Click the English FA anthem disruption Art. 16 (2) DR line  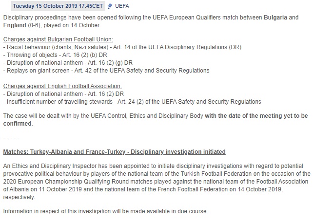point(63,94)
